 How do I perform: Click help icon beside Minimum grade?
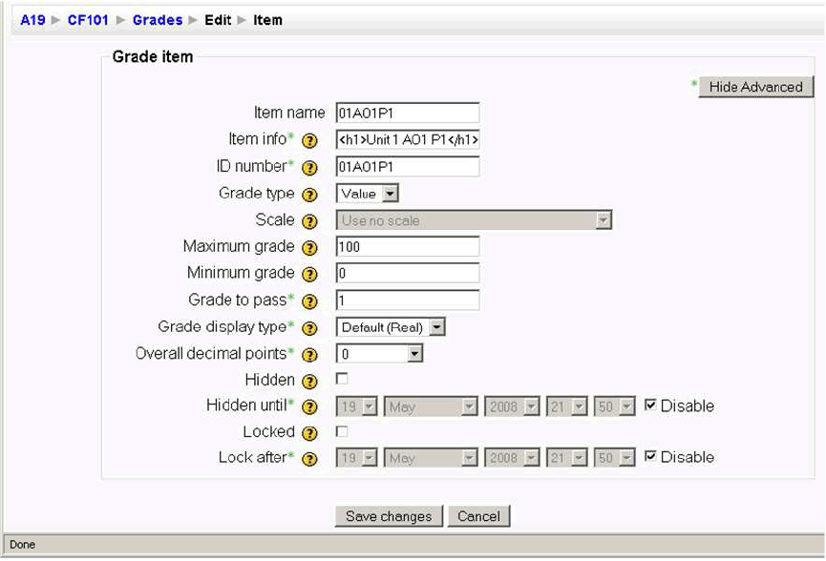point(309,275)
